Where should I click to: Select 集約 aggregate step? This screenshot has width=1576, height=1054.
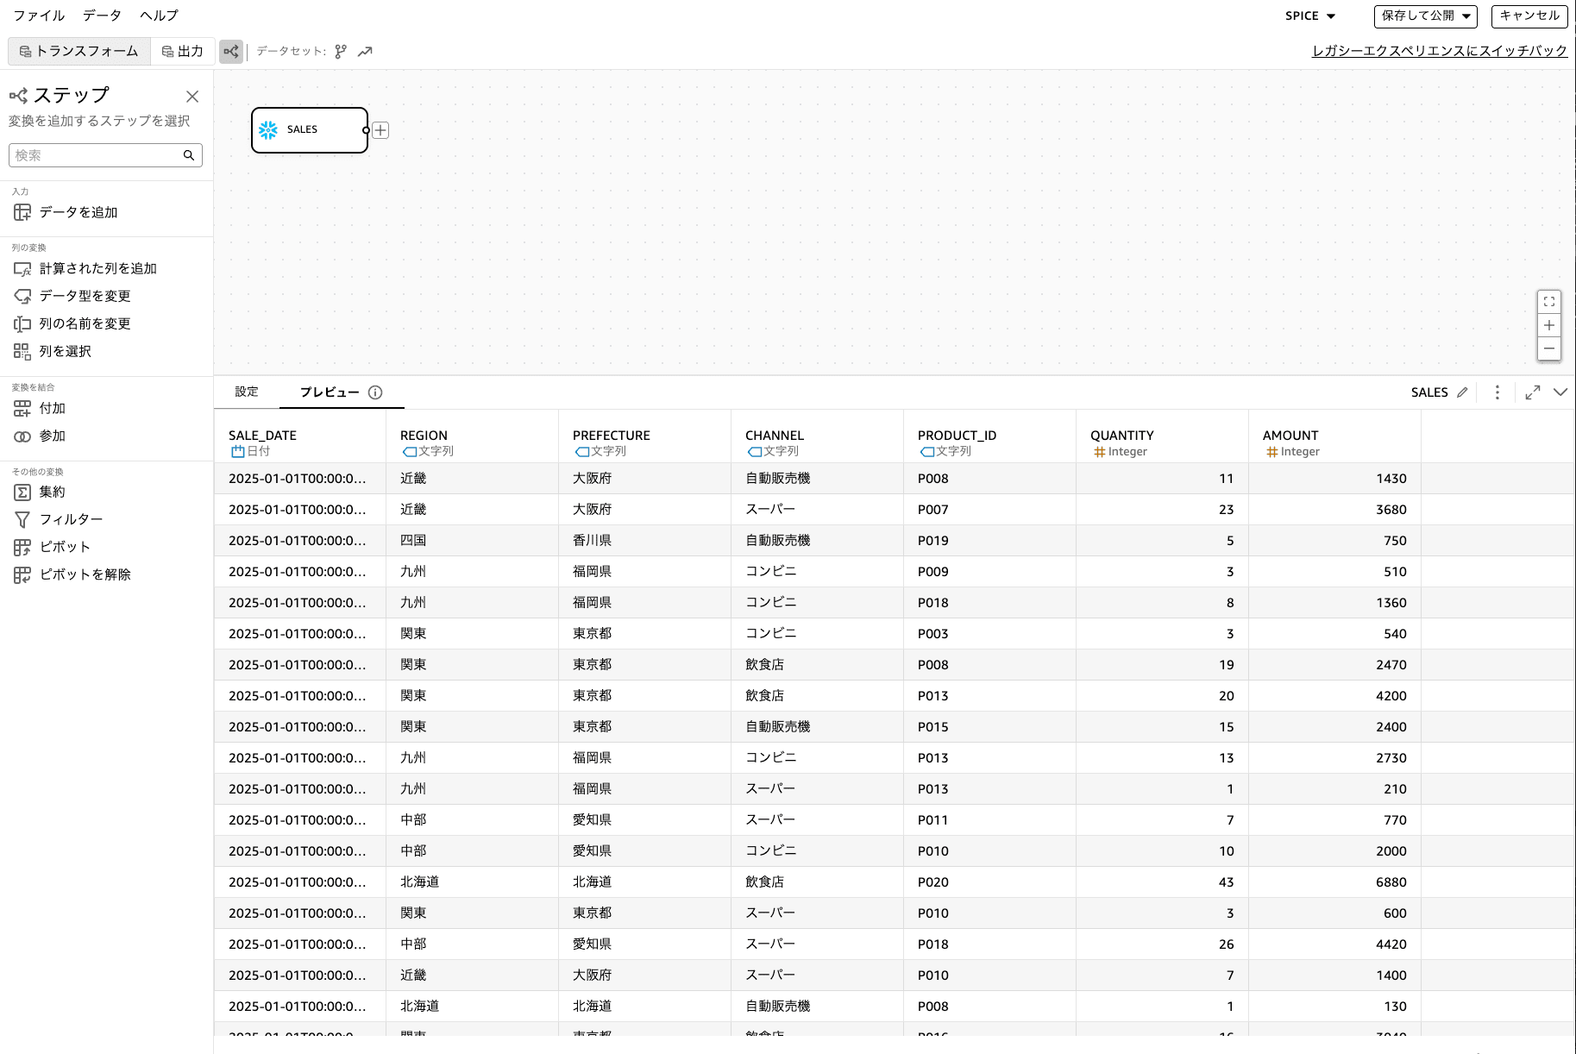(40, 492)
